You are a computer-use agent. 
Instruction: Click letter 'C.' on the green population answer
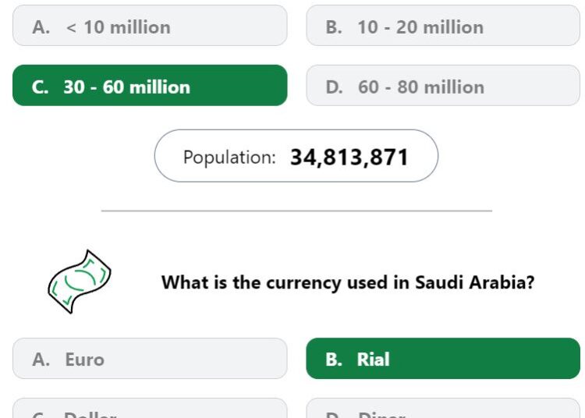[41, 87]
